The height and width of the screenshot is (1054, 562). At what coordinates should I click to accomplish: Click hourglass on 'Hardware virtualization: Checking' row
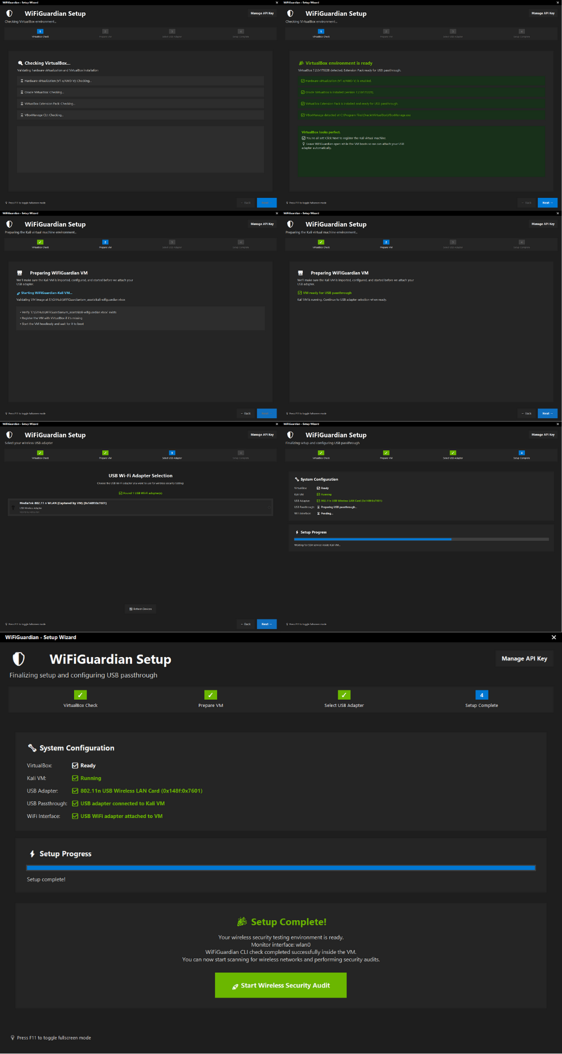coord(22,81)
